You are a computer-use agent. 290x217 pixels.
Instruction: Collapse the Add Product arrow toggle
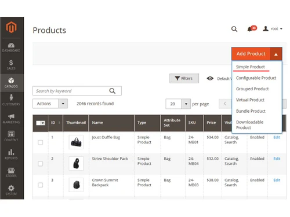click(276, 54)
